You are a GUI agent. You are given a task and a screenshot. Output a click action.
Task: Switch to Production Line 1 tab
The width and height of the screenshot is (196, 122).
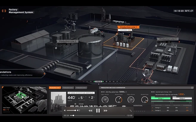coord(55,88)
